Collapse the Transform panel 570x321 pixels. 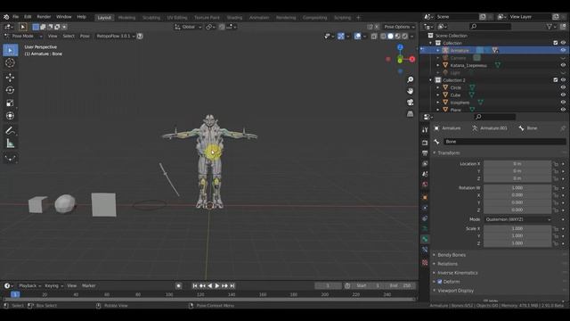448,152
